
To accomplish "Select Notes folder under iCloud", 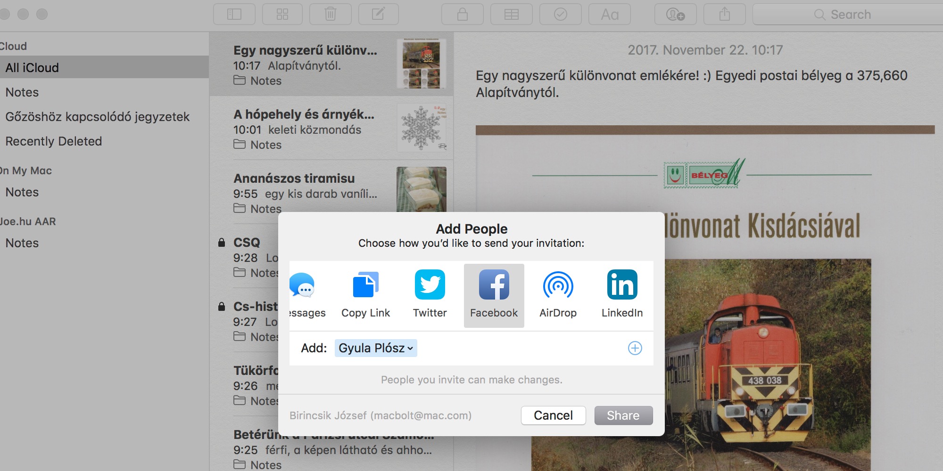I will pyautogui.click(x=104, y=92).
